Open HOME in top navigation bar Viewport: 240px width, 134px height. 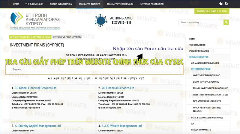coord(16,4)
